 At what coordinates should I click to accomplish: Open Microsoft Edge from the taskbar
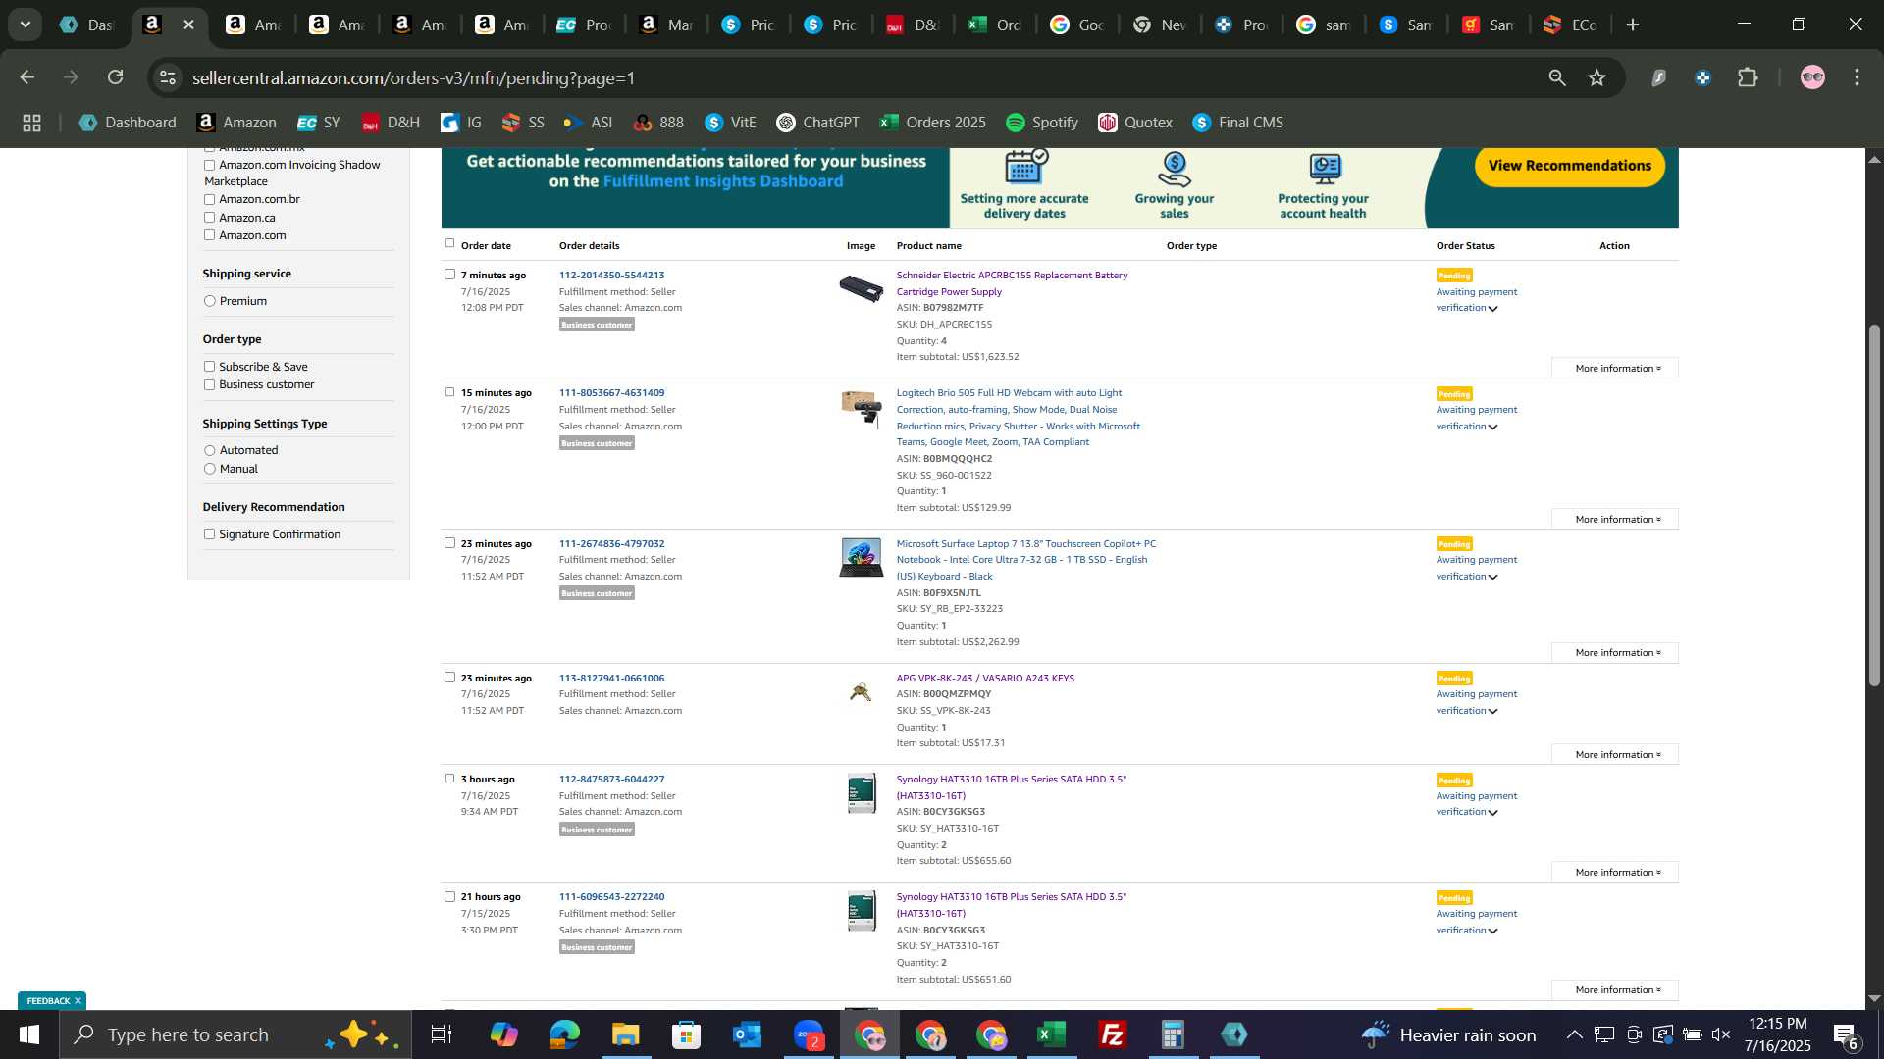(x=564, y=1034)
